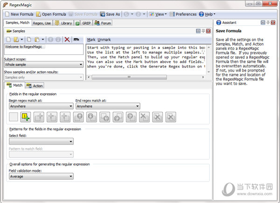Click the Undo arrow in main toolbar
This screenshot has height=203, width=280.
click(126, 14)
